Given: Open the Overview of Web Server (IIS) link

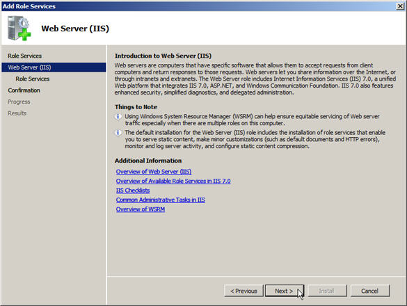Looking at the screenshot, I should [154, 172].
